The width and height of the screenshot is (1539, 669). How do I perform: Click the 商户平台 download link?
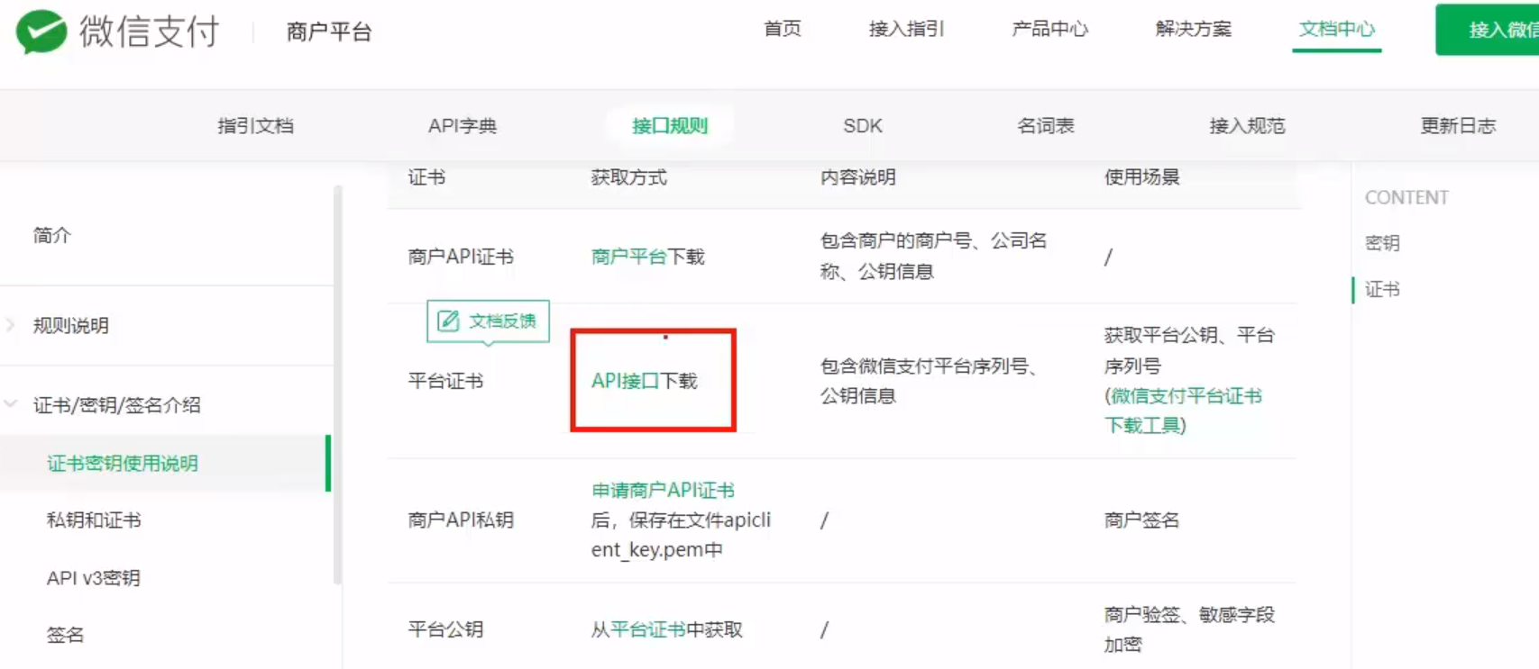[x=628, y=257]
